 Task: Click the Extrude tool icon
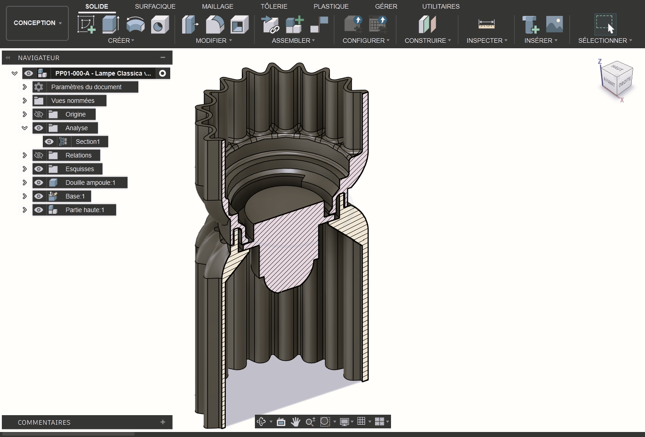click(110, 24)
